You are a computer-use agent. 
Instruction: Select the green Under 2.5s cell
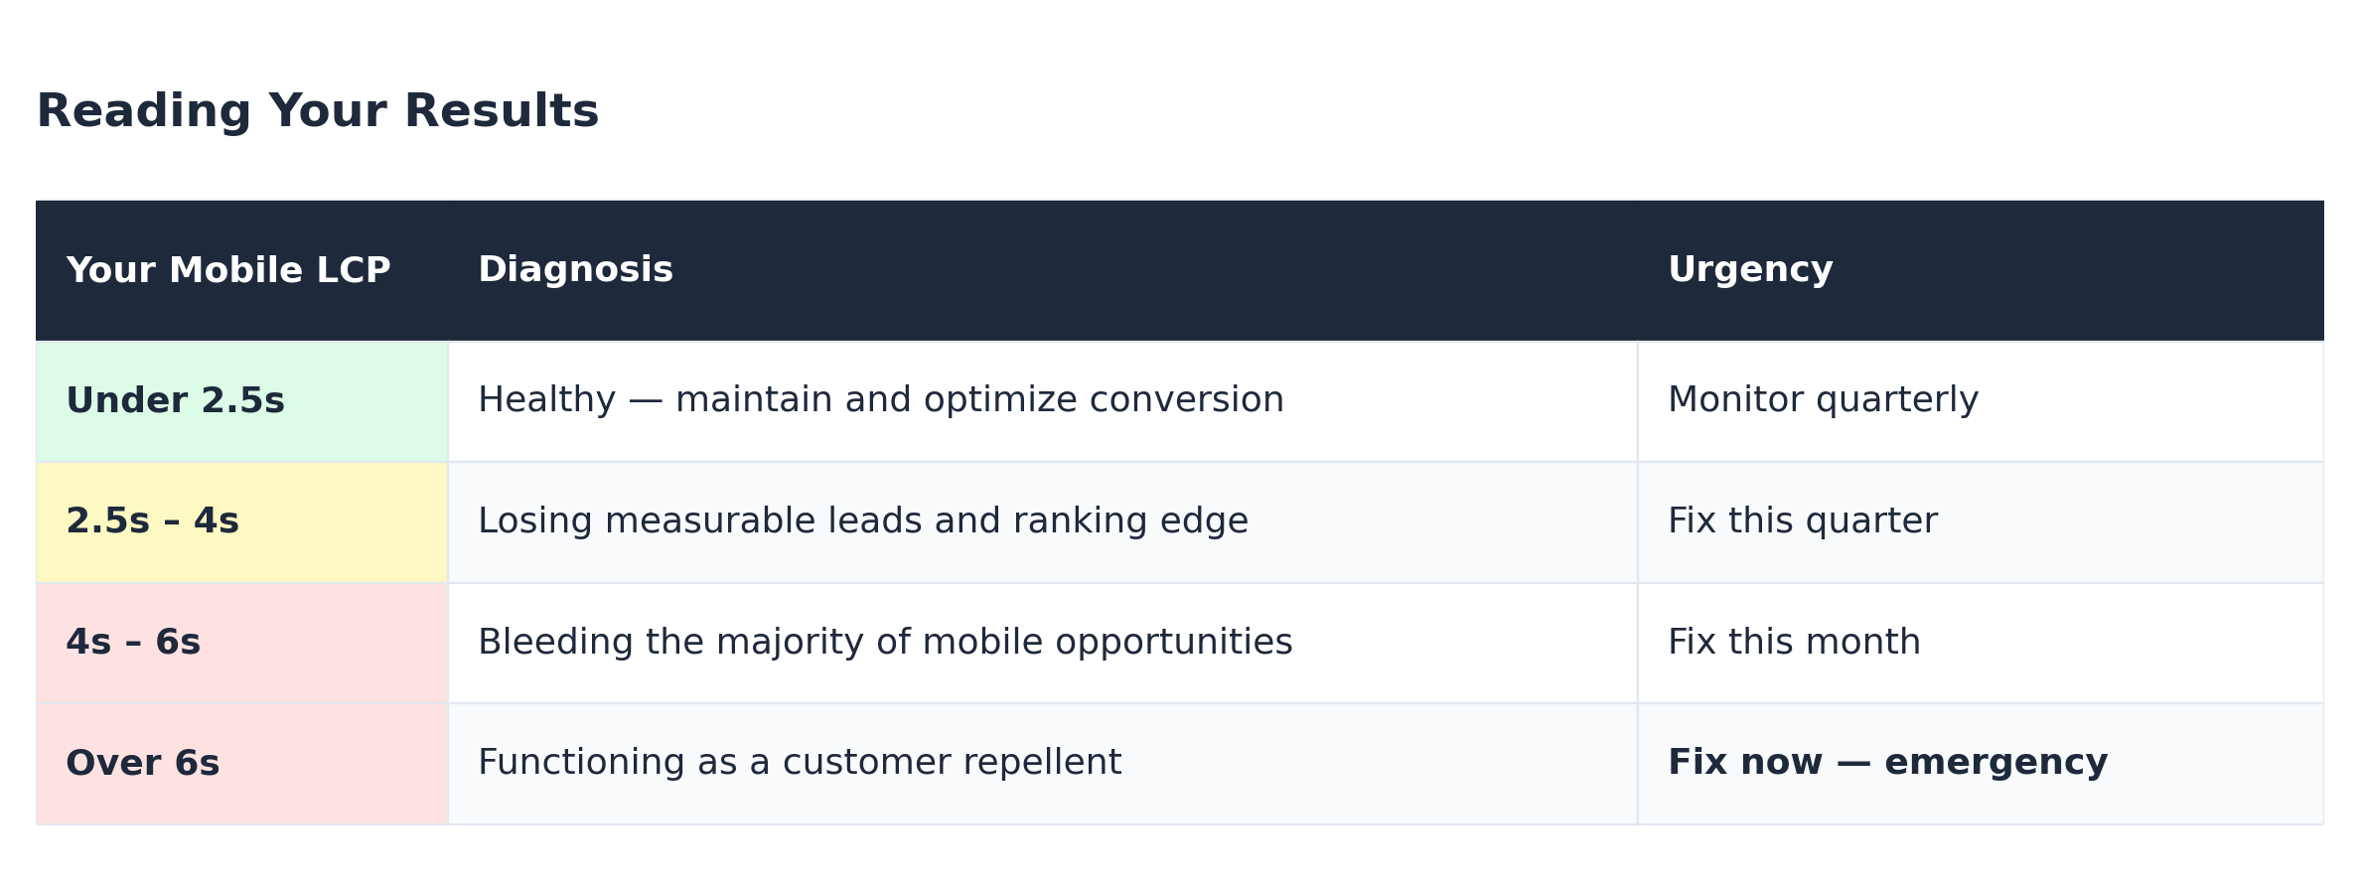pos(242,401)
